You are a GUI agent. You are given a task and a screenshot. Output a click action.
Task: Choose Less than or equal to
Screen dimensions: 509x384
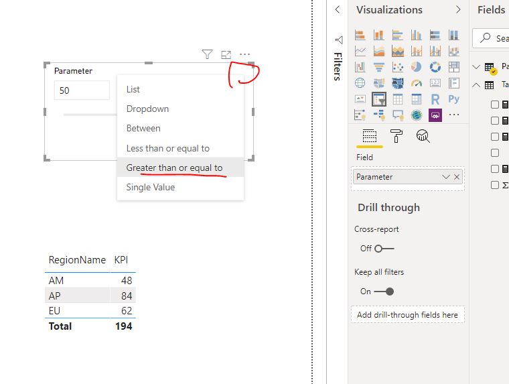click(180, 148)
